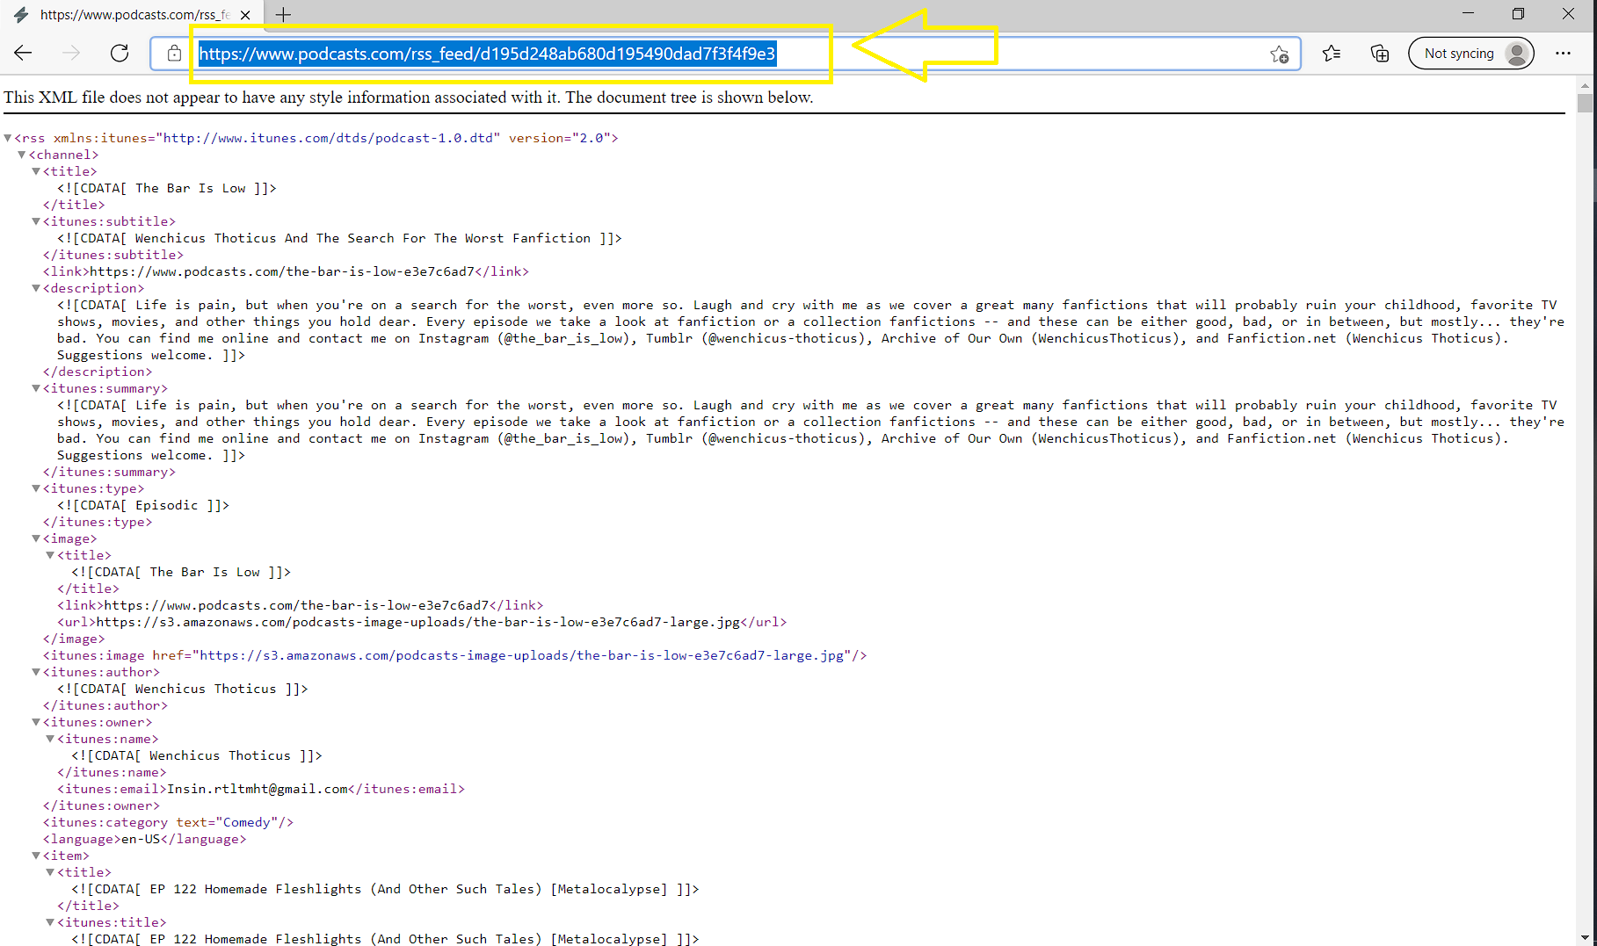This screenshot has height=946, width=1597.
Task: Close the podcasts.com rss_feed tab
Action: [x=245, y=15]
